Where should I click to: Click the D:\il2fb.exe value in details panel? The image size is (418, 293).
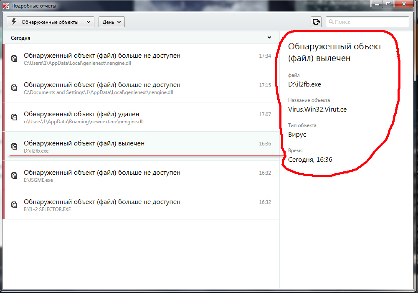[305, 84]
